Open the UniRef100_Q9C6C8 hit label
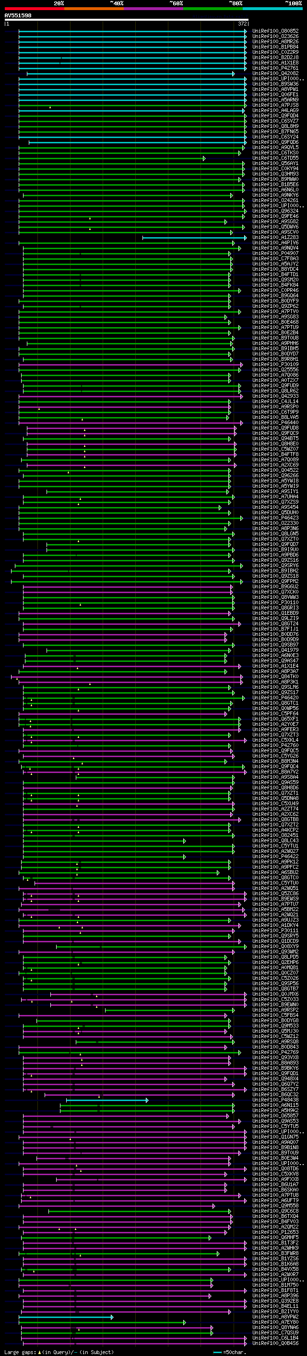 coord(275,1211)
